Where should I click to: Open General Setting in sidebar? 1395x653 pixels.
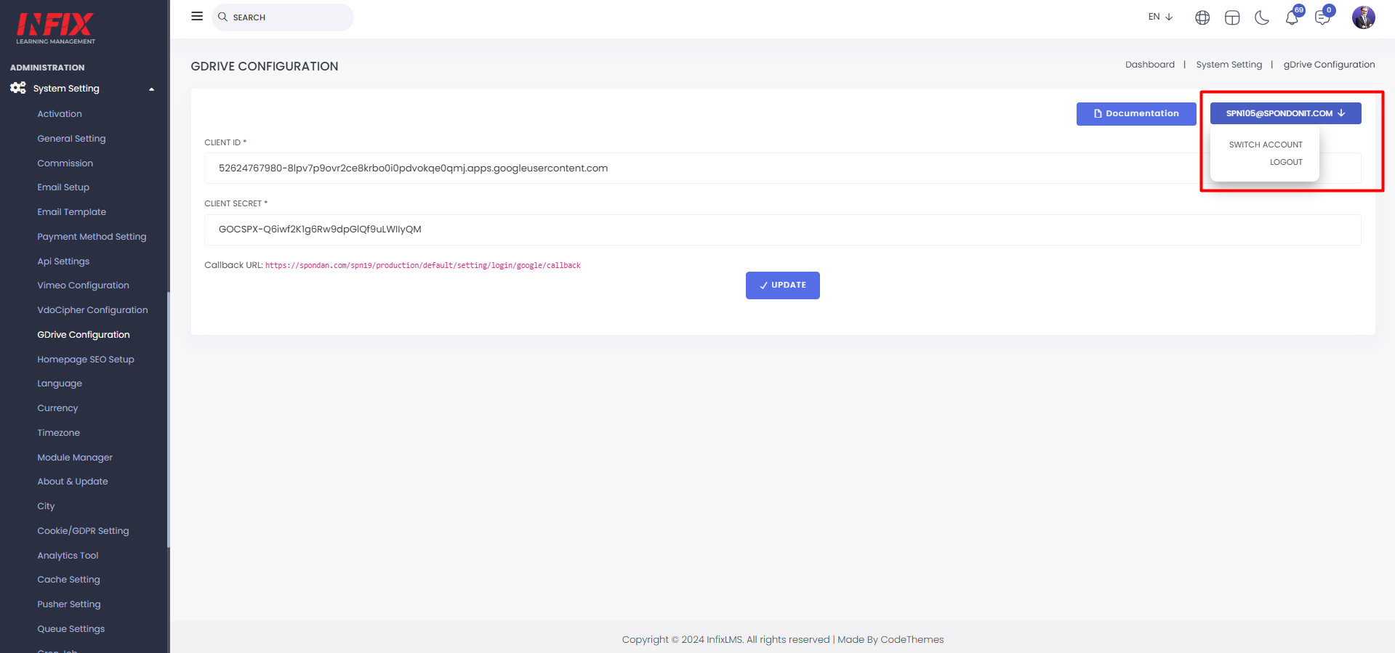tap(71, 139)
